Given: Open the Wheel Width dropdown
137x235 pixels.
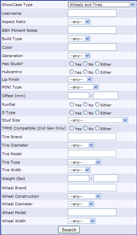Looking at the screenshot, I should [x=81, y=221].
